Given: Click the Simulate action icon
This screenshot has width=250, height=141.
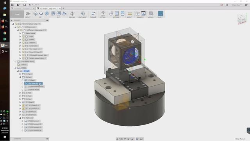Looking at the screenshot, I should [x=111, y=14].
